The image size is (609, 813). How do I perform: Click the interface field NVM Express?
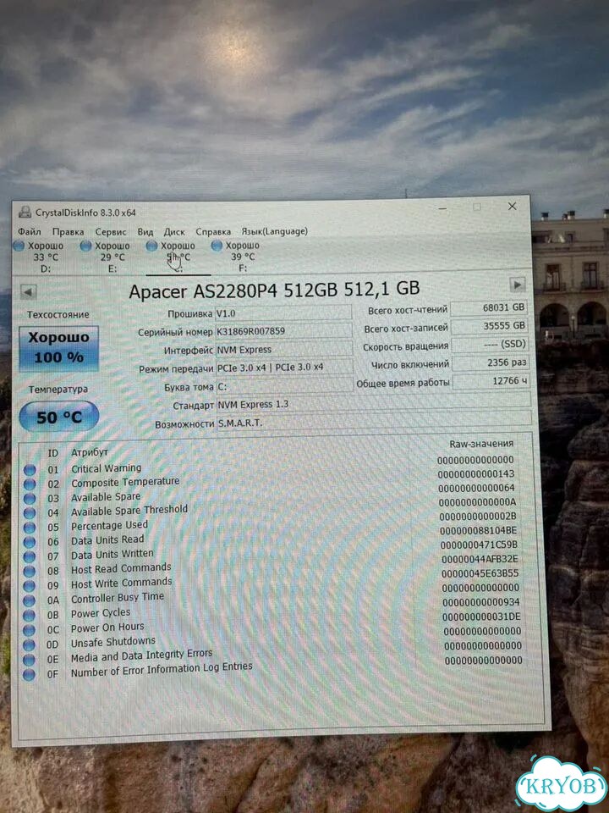(284, 350)
